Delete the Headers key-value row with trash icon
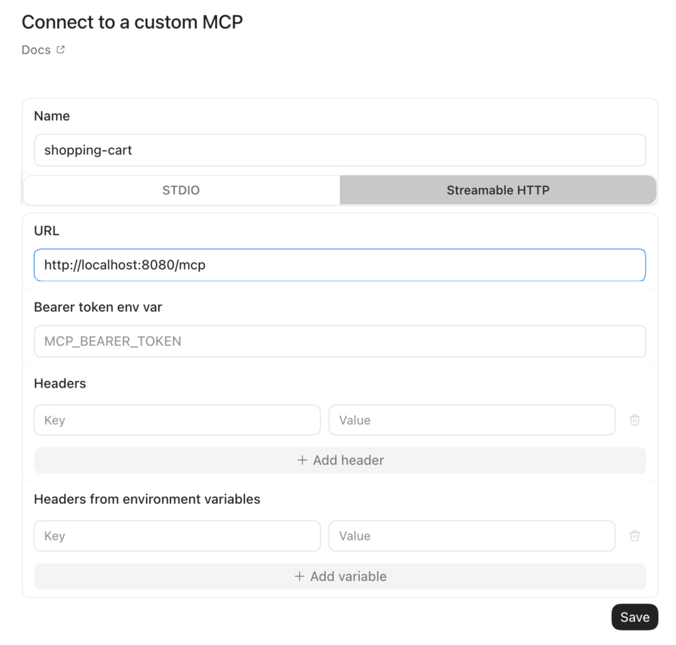The height and width of the screenshot is (645, 676). [634, 420]
